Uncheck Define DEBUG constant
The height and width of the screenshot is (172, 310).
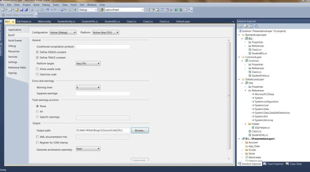coord(37,52)
